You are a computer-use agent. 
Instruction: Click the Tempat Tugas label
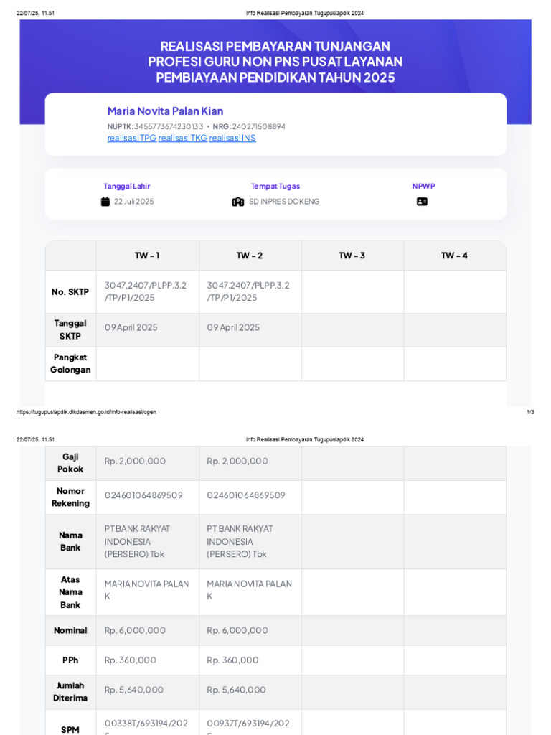point(275,187)
